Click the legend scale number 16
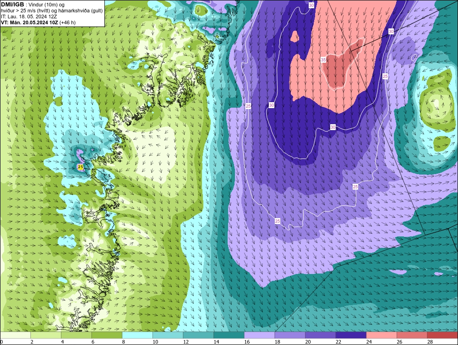The height and width of the screenshot is (345, 458). tap(247, 342)
